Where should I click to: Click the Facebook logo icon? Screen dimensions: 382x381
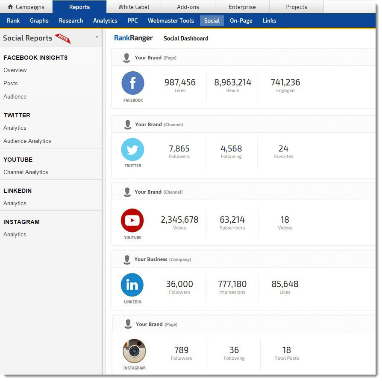pyautogui.click(x=133, y=83)
